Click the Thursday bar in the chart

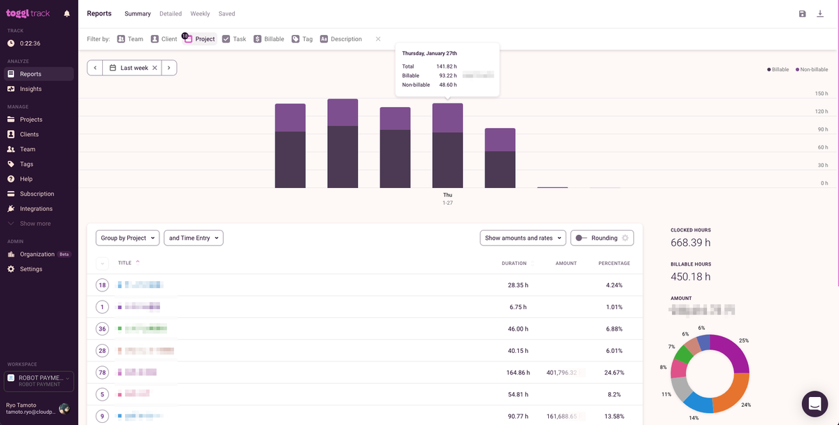pyautogui.click(x=447, y=146)
